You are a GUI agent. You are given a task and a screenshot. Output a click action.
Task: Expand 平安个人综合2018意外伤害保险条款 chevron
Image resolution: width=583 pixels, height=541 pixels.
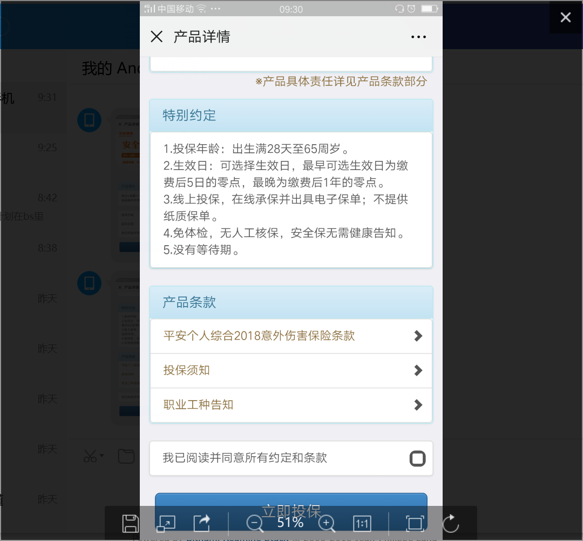418,336
